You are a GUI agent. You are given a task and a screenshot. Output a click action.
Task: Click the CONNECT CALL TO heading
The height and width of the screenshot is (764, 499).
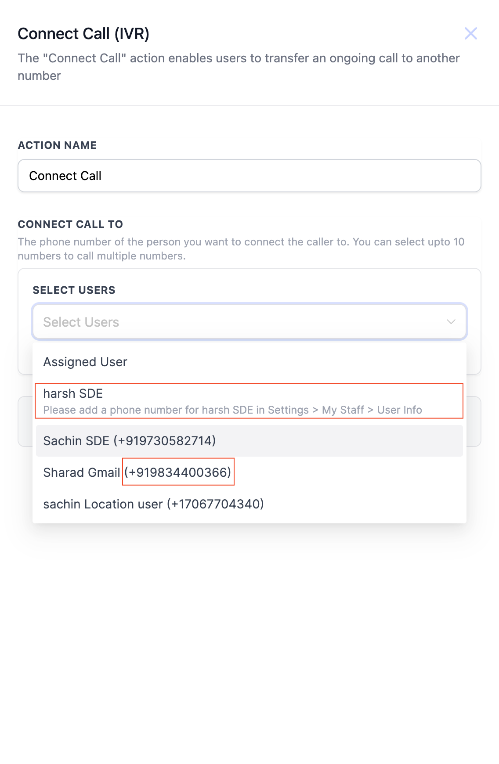pyautogui.click(x=70, y=224)
